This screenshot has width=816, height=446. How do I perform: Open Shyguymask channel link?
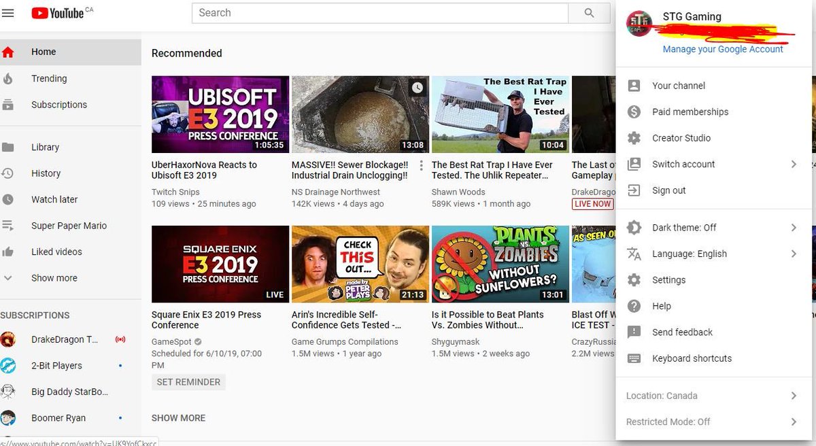point(456,342)
